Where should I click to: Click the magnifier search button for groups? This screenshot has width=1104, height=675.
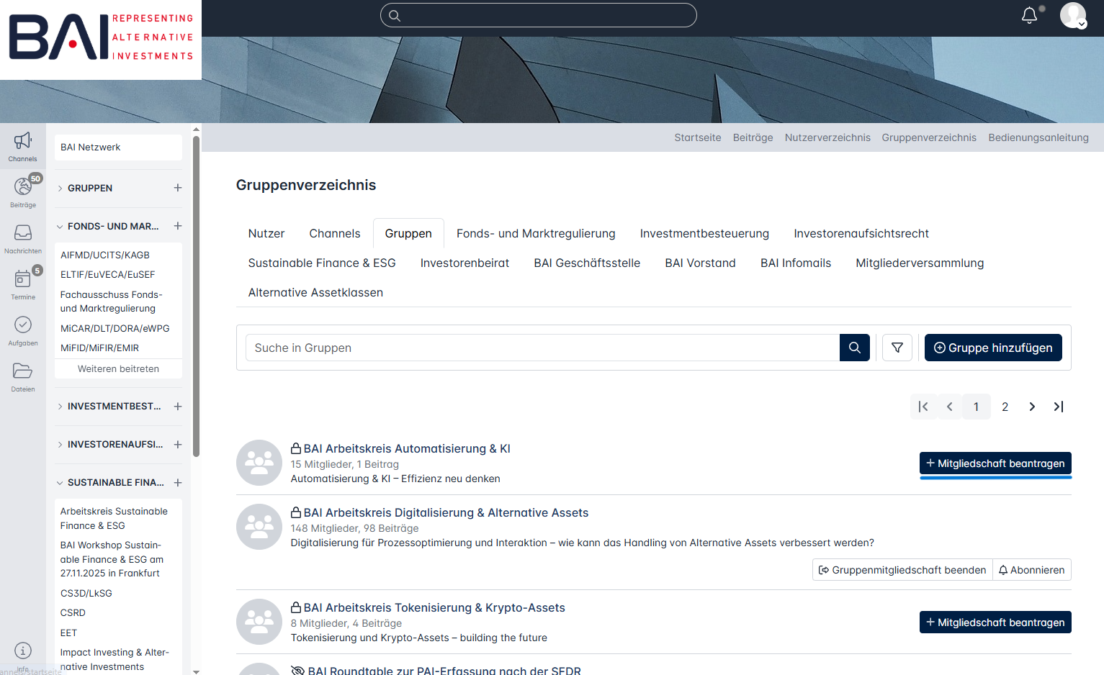click(854, 348)
